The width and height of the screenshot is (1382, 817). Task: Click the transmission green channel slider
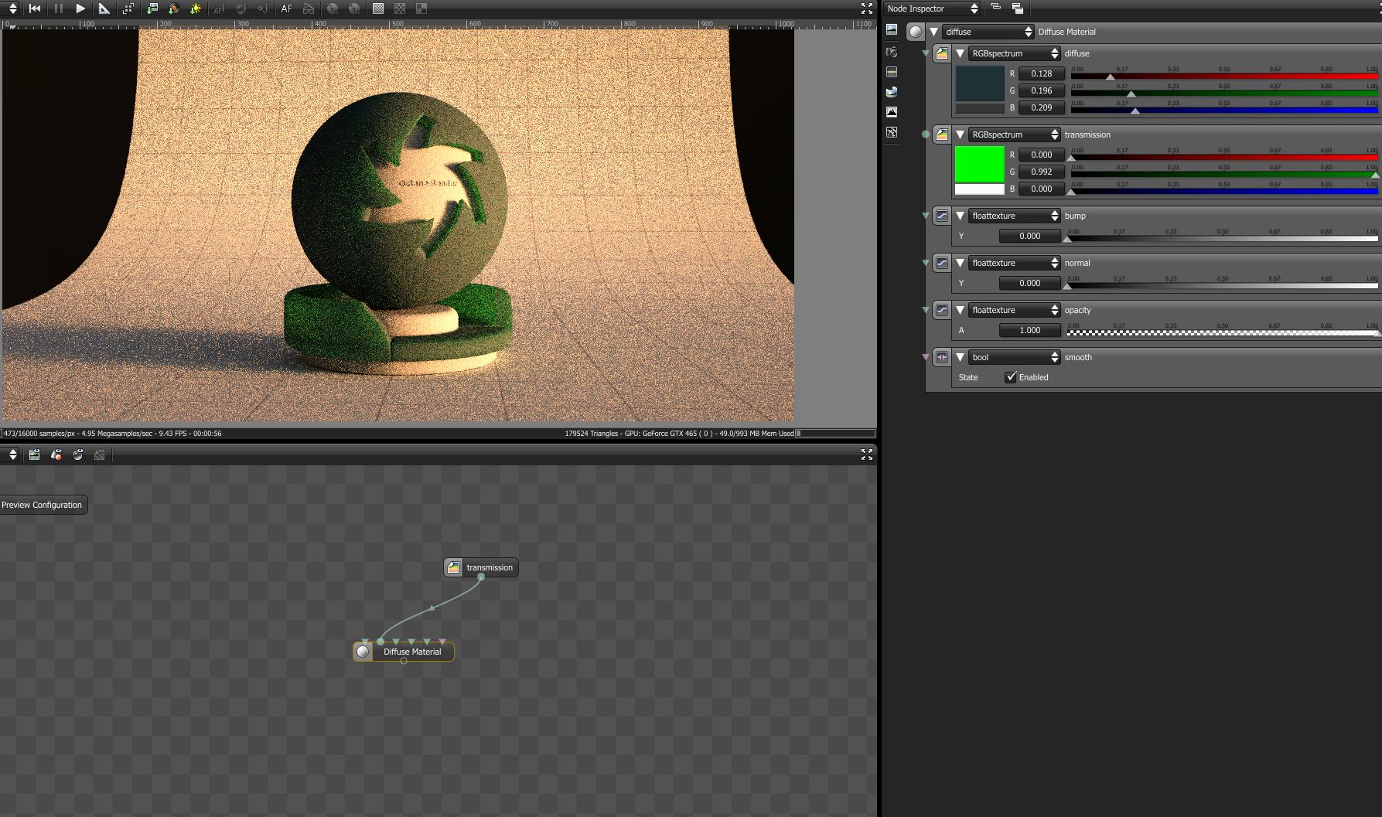[1224, 174]
